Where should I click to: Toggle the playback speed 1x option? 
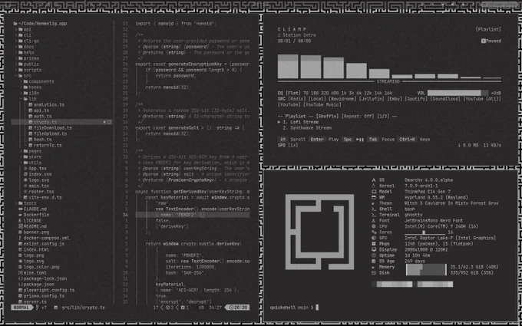click(292, 146)
